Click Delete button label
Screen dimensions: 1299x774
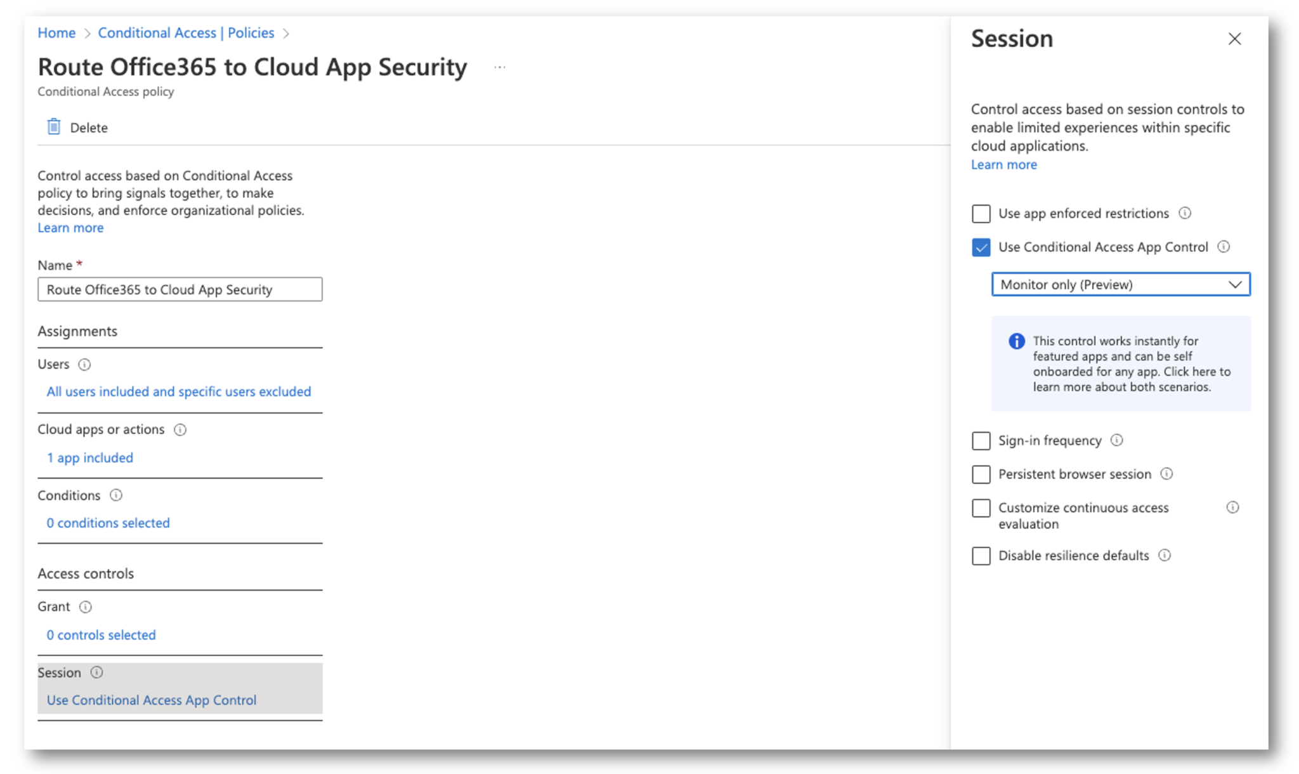(89, 128)
